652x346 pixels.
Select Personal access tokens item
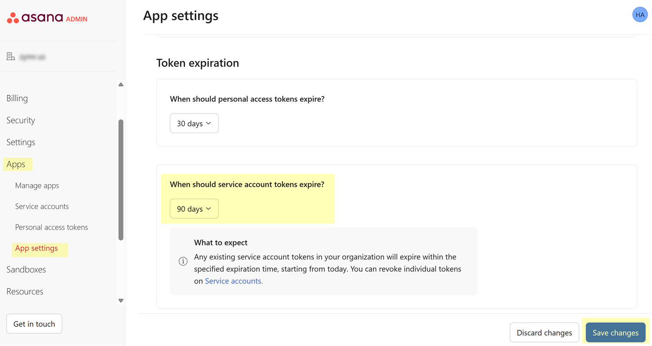click(x=51, y=227)
